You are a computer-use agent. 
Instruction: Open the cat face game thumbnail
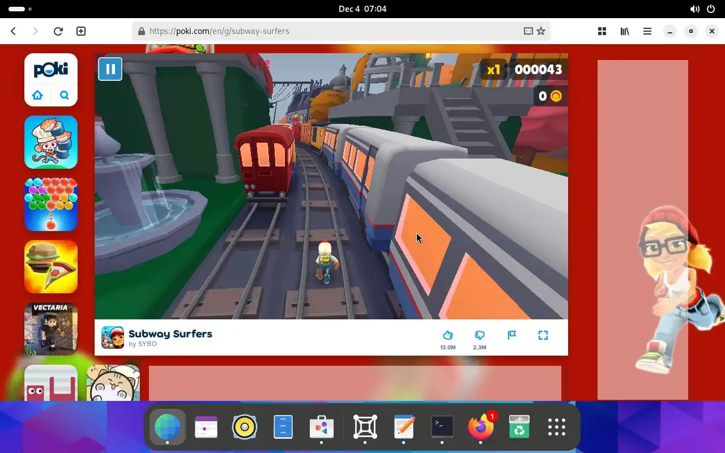(x=113, y=383)
